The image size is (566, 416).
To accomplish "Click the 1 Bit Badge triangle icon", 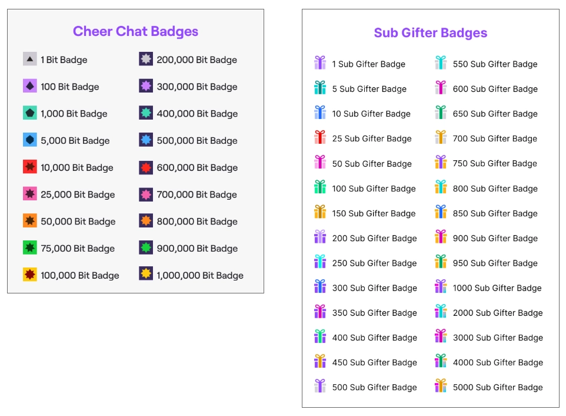I will (30, 59).
